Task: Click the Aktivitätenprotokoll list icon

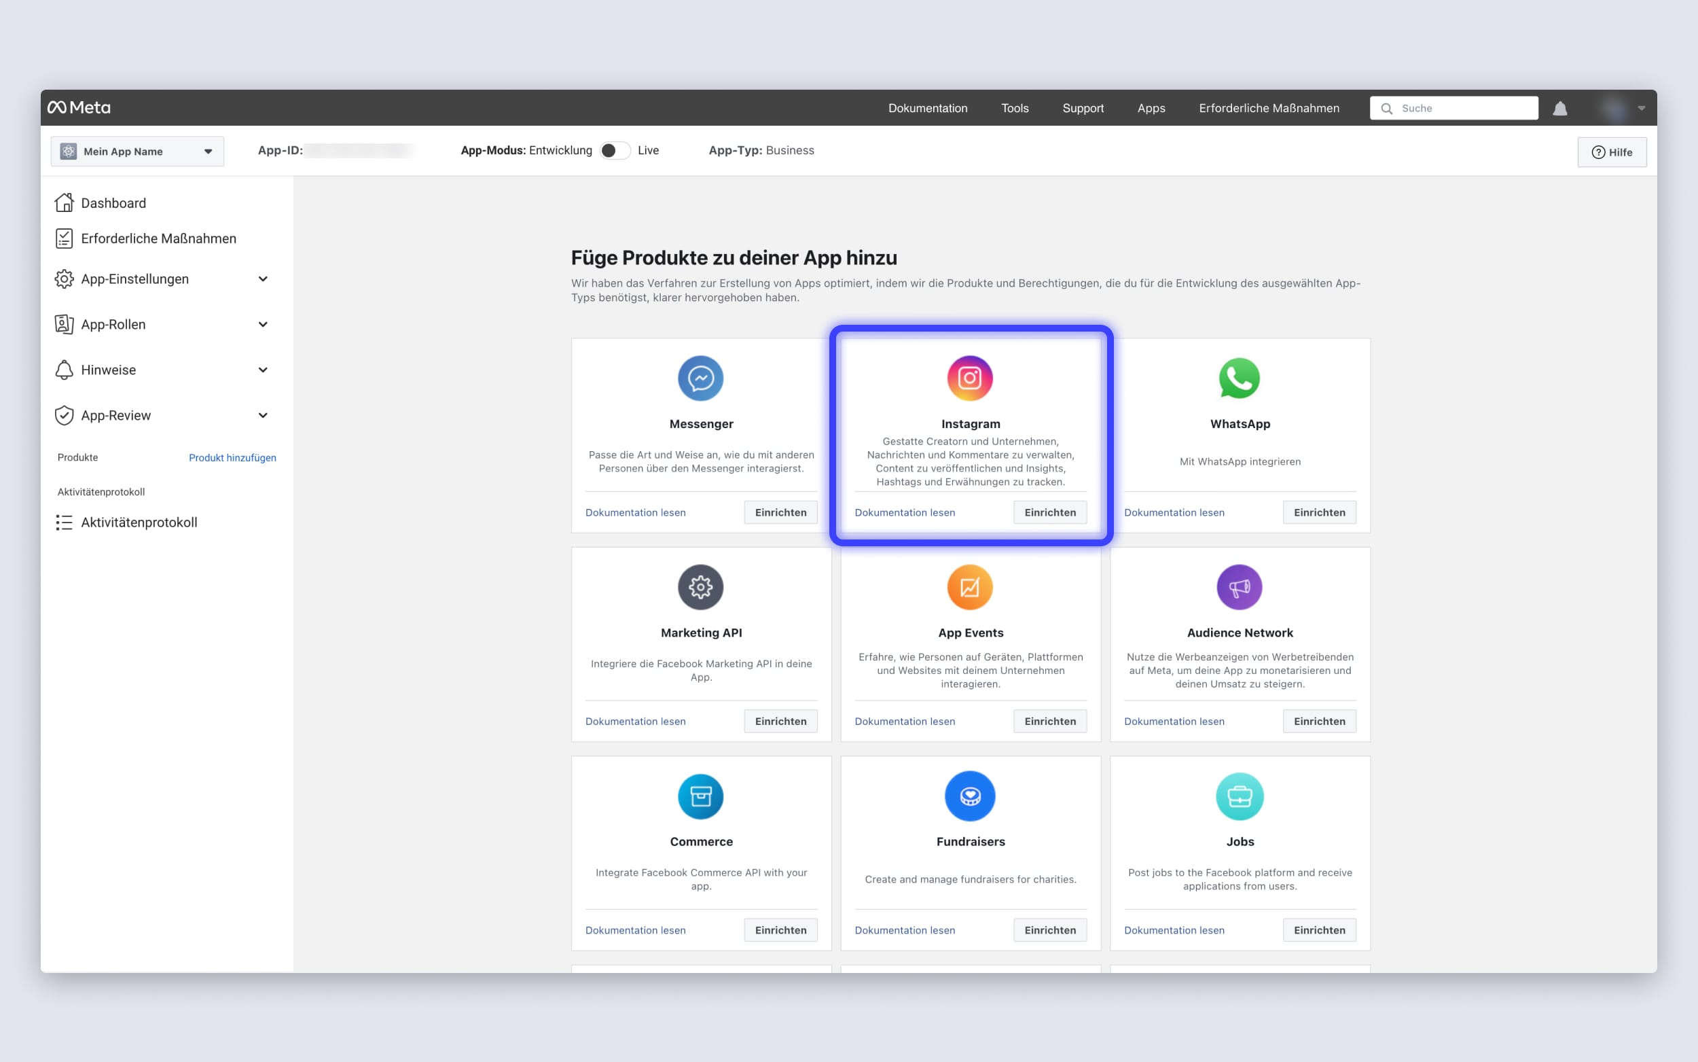Action: click(x=64, y=522)
